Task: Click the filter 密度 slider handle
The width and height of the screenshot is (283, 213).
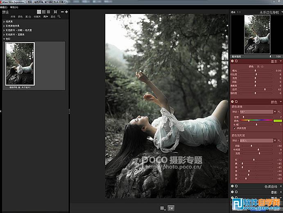Action: point(243,117)
